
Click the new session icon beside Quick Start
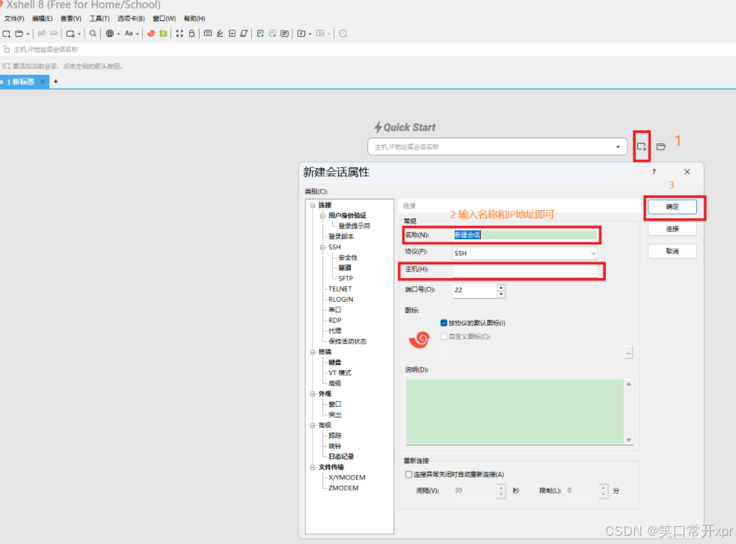tap(641, 146)
